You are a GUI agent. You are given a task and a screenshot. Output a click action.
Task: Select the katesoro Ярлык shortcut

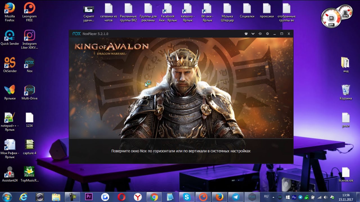point(188,12)
